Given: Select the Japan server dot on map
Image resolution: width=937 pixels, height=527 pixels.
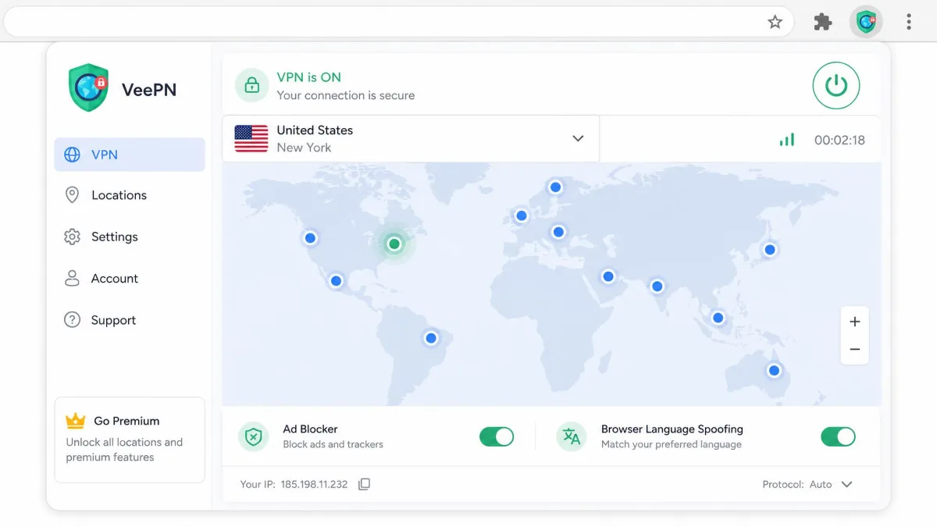Looking at the screenshot, I should pyautogui.click(x=770, y=250).
